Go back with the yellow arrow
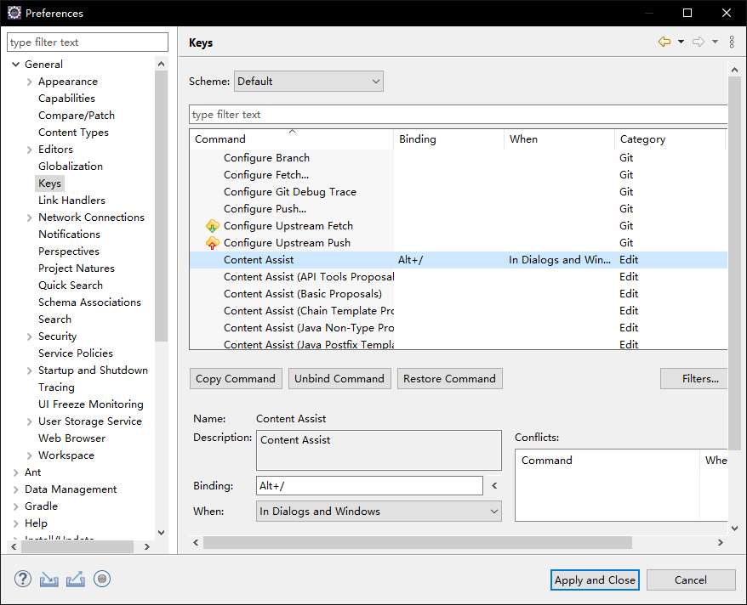Screen dimensions: 747x605 pyautogui.click(x=664, y=42)
